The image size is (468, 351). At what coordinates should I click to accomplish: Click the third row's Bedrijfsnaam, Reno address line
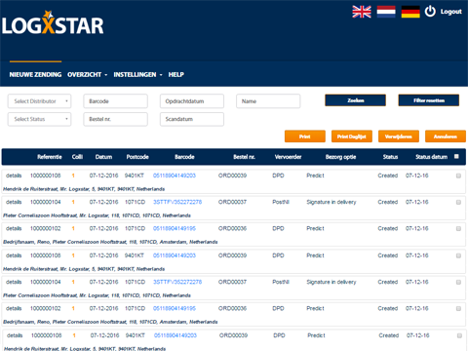110,242
